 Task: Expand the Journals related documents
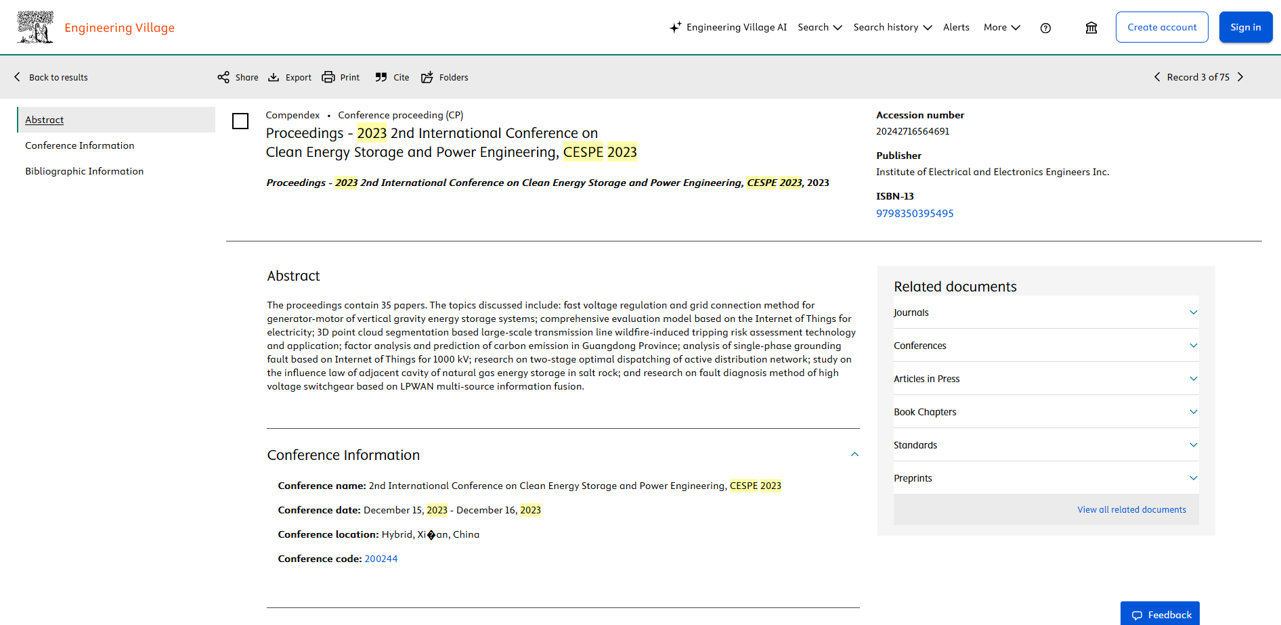[1046, 312]
